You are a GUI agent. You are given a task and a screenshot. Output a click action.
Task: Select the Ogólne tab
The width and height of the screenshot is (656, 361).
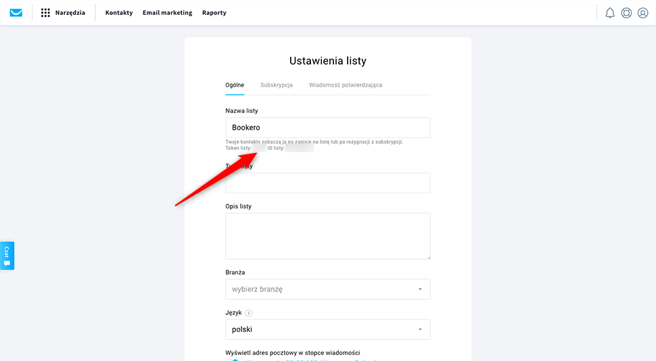point(235,85)
